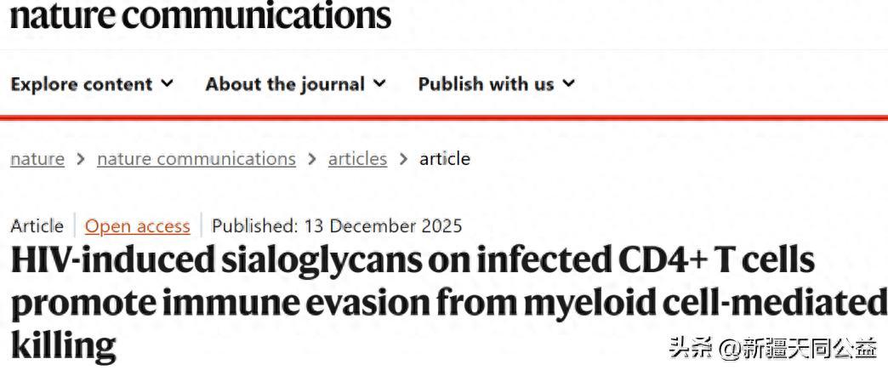Expand the chevron beside Explore content
The width and height of the screenshot is (888, 370).
pos(167,83)
